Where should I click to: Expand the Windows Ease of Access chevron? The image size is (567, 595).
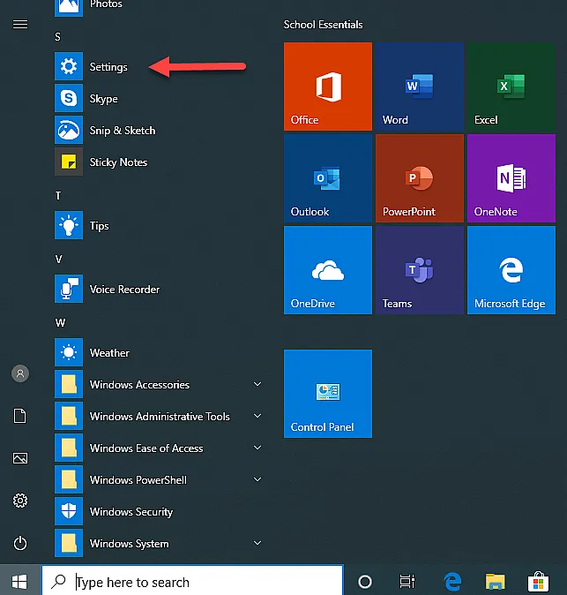pyautogui.click(x=257, y=448)
